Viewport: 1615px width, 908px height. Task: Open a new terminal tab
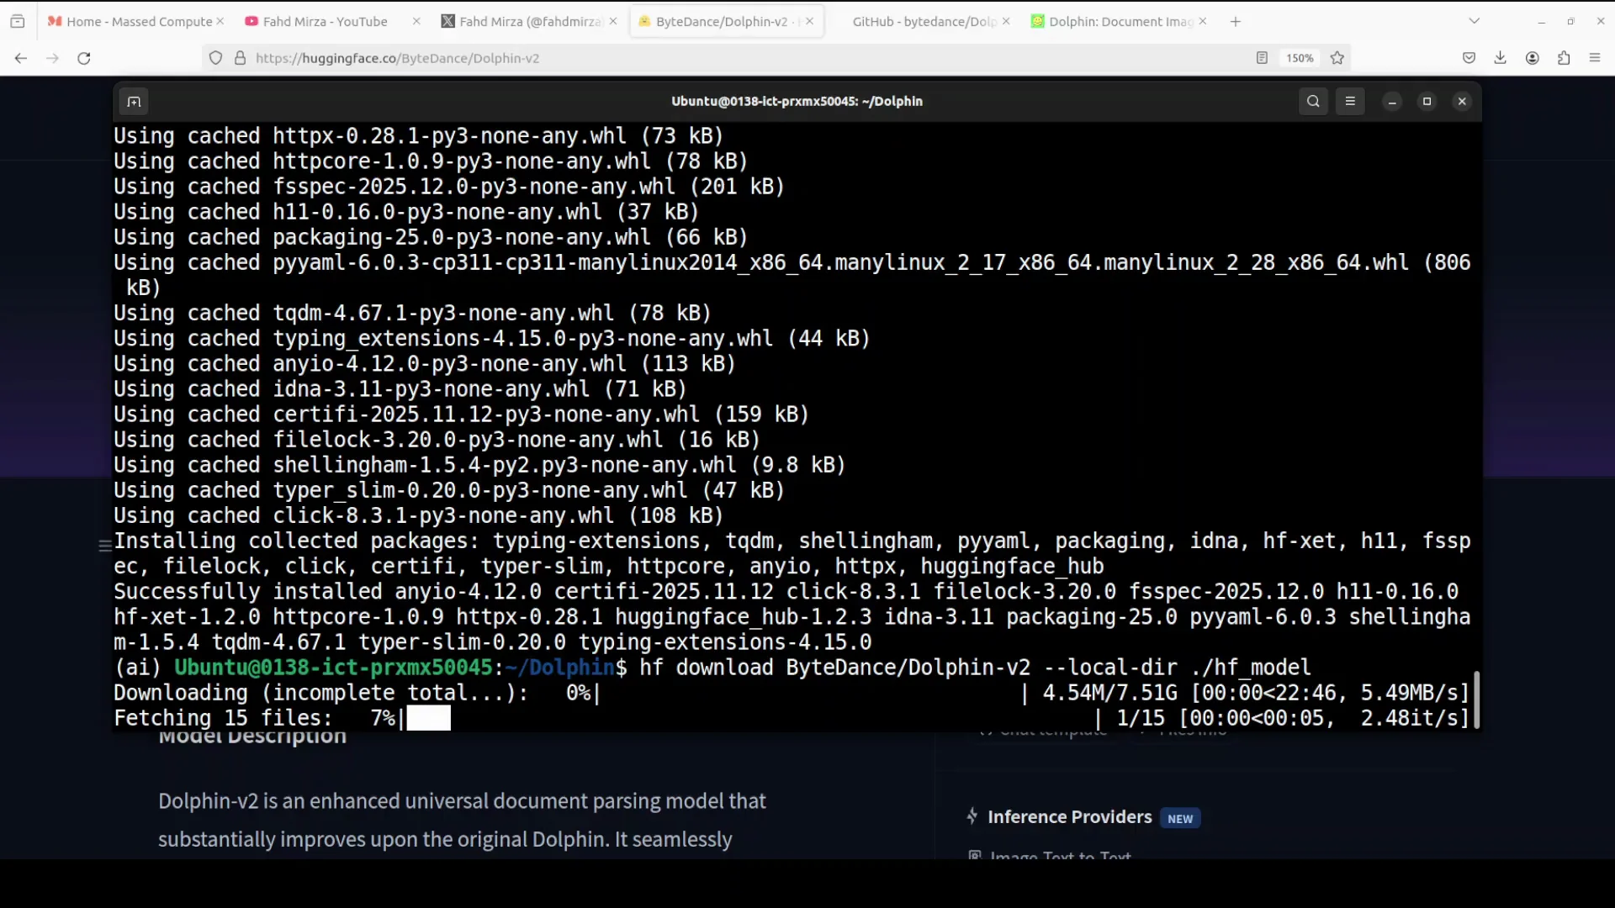[133, 101]
